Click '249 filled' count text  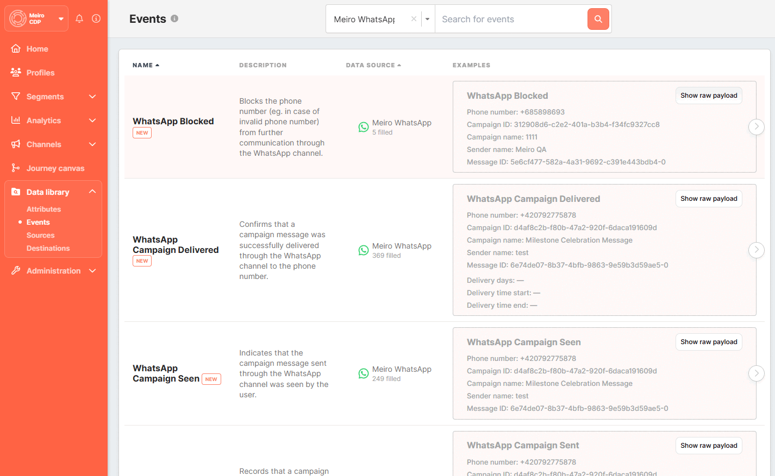(386, 379)
